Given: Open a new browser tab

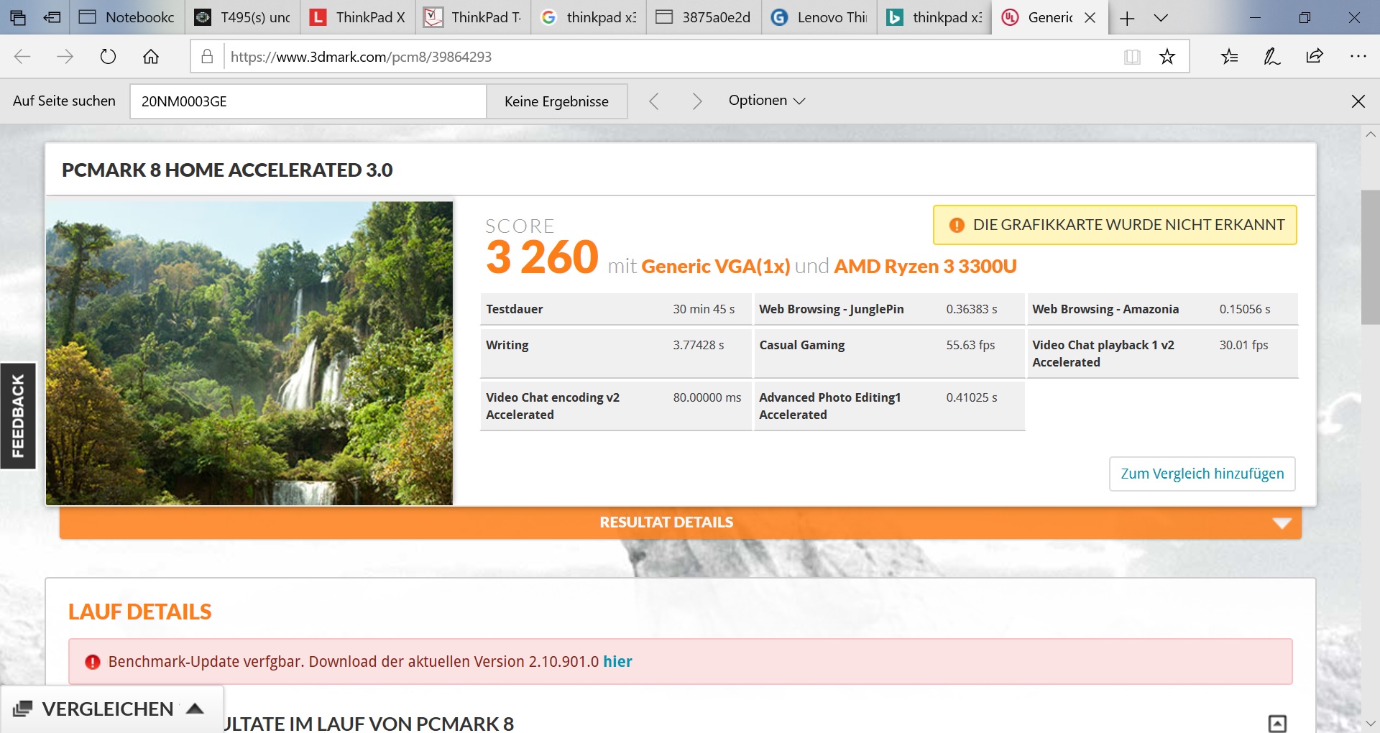Looking at the screenshot, I should point(1127,18).
